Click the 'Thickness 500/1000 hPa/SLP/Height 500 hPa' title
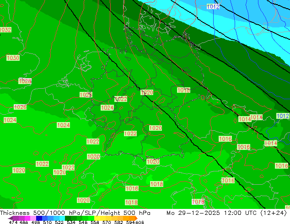 pyautogui.click(x=75, y=213)
